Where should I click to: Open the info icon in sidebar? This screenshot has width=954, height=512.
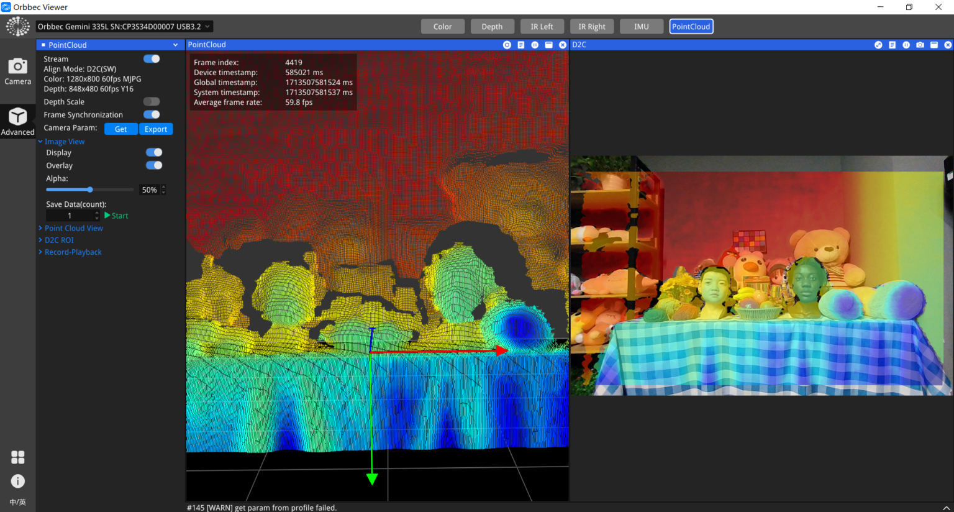[18, 481]
